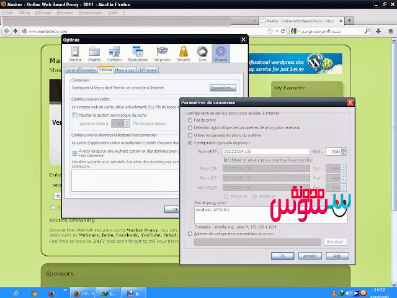Open the search engine dropdown arrow
This screenshot has width=397, height=298.
point(299,31)
